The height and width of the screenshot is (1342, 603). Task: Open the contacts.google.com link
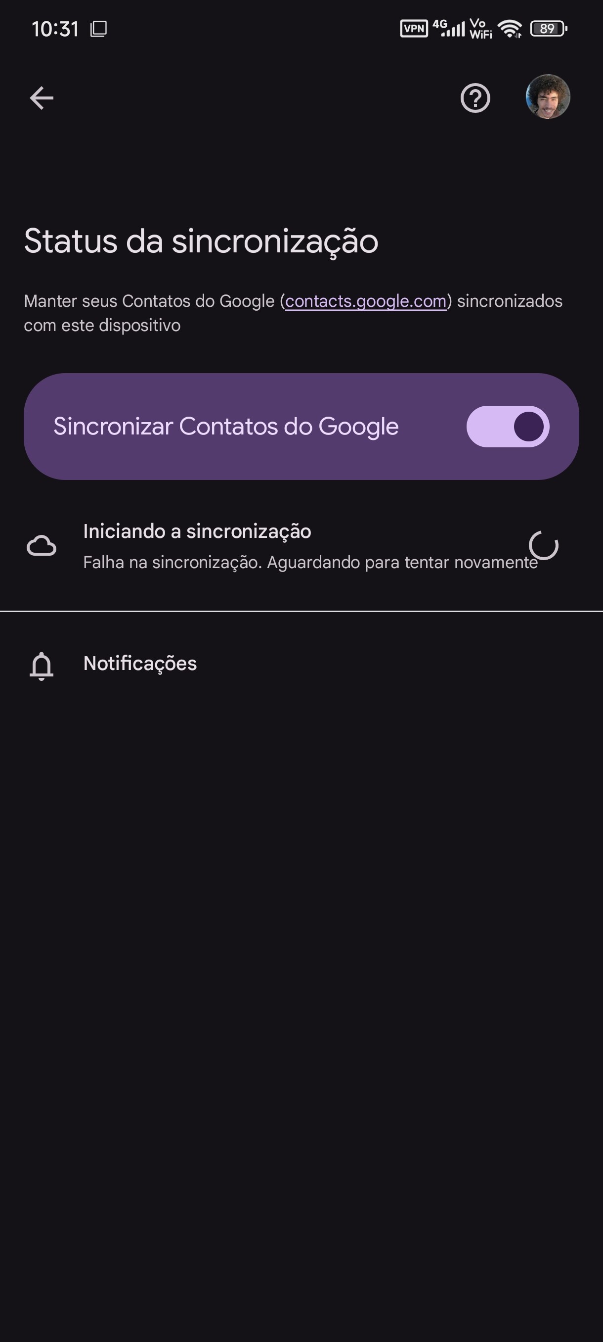coord(366,301)
